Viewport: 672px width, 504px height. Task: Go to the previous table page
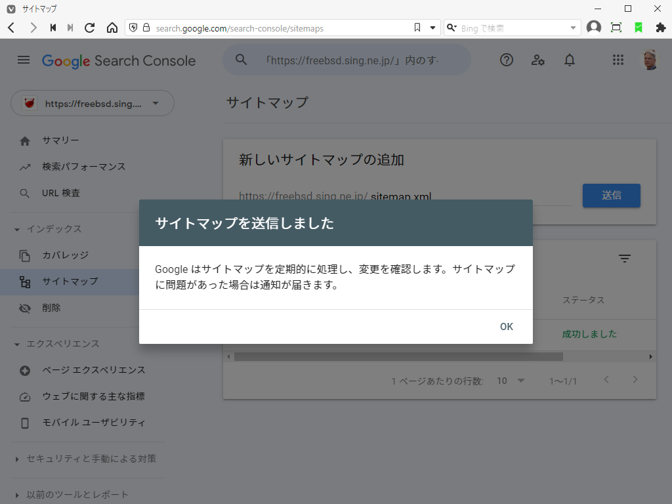(x=606, y=380)
